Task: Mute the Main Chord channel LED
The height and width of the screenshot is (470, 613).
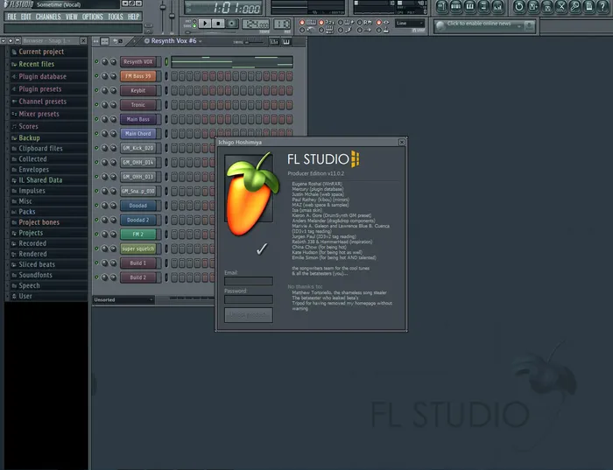Action: coord(96,133)
